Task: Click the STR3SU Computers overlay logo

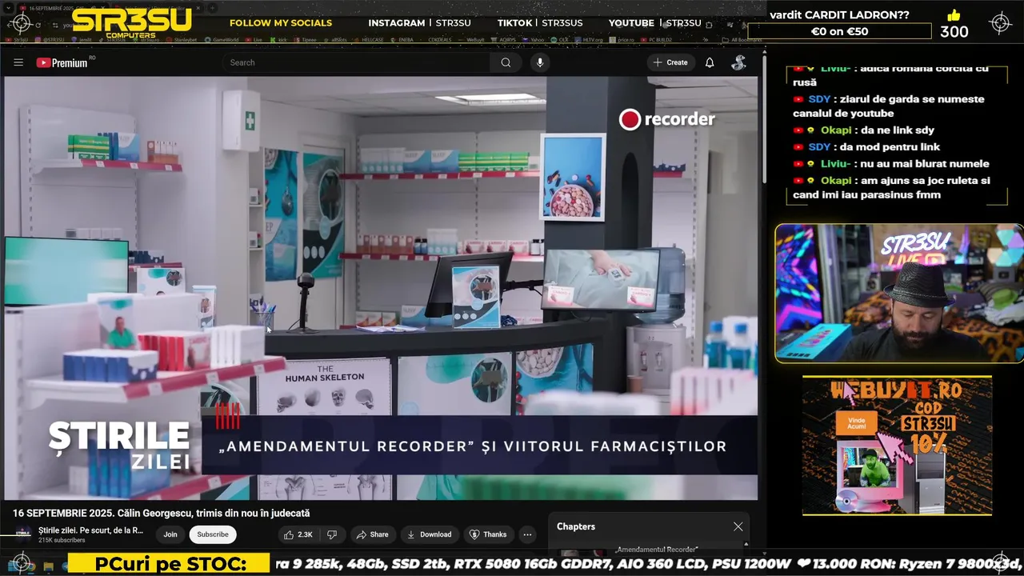Action: click(131, 22)
